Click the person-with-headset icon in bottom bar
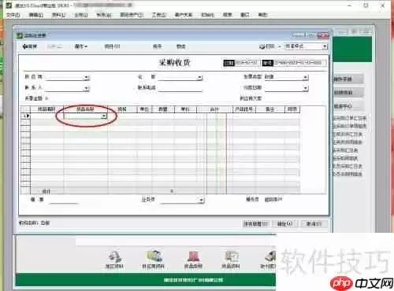Screen dimensions: 394x291 tap(114, 256)
